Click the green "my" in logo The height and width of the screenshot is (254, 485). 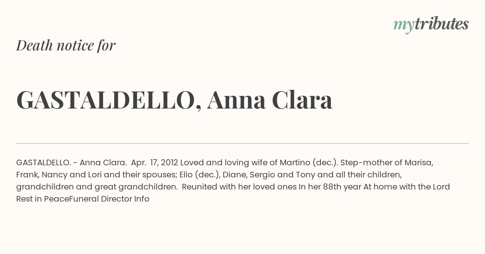pyautogui.click(x=403, y=26)
